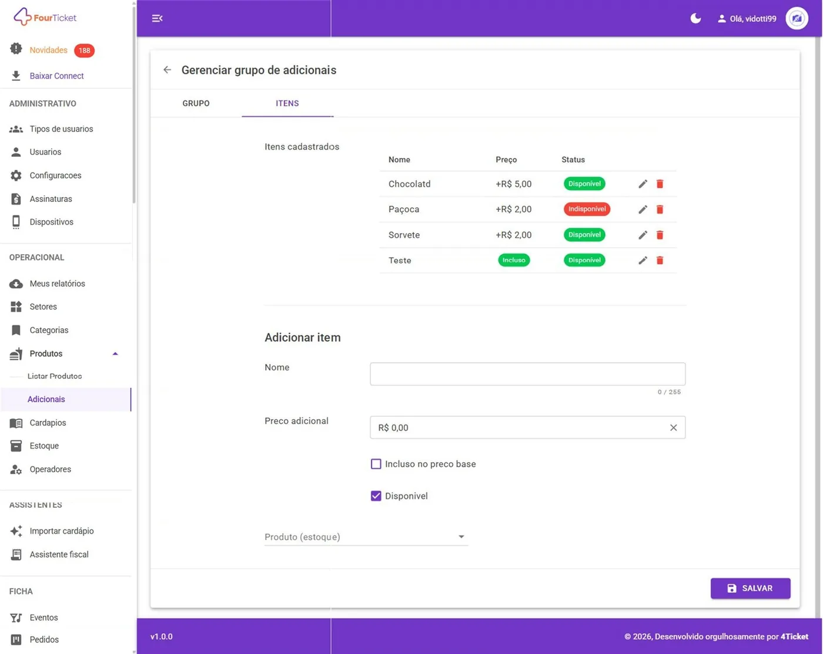Image resolution: width=823 pixels, height=654 pixels.
Task: Delete the Sorvete item with the trash icon
Action: pyautogui.click(x=660, y=235)
